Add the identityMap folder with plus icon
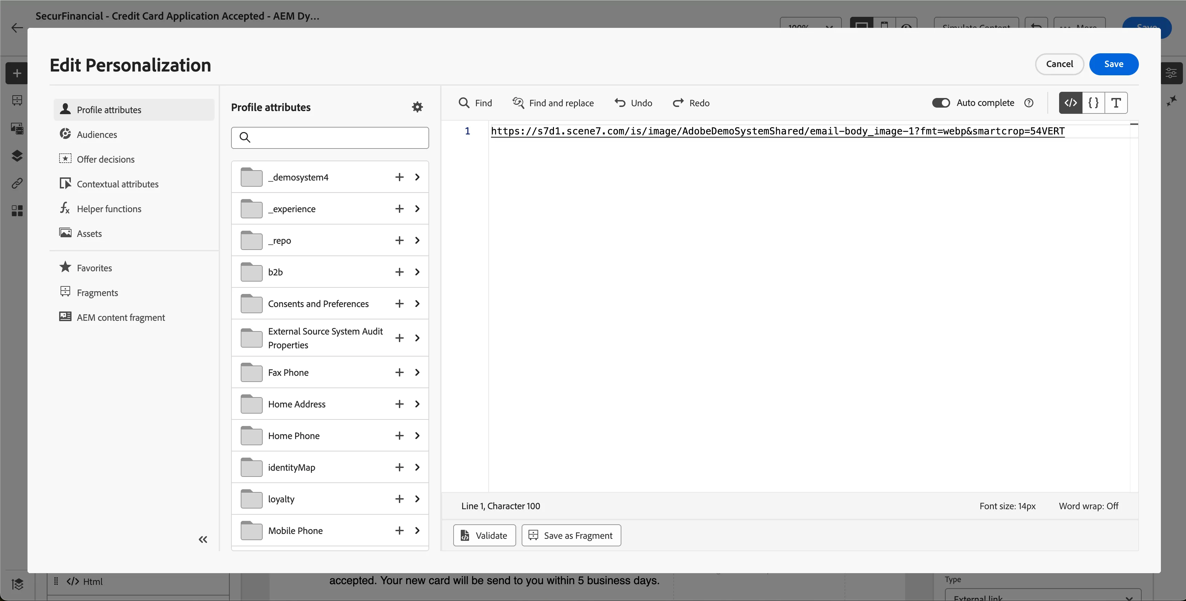1186x601 pixels. (399, 468)
